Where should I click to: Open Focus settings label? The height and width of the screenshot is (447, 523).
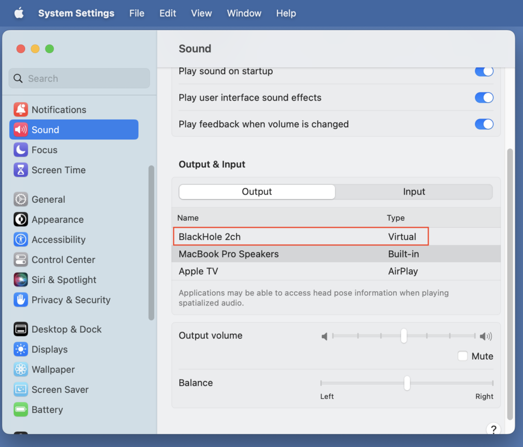point(44,150)
